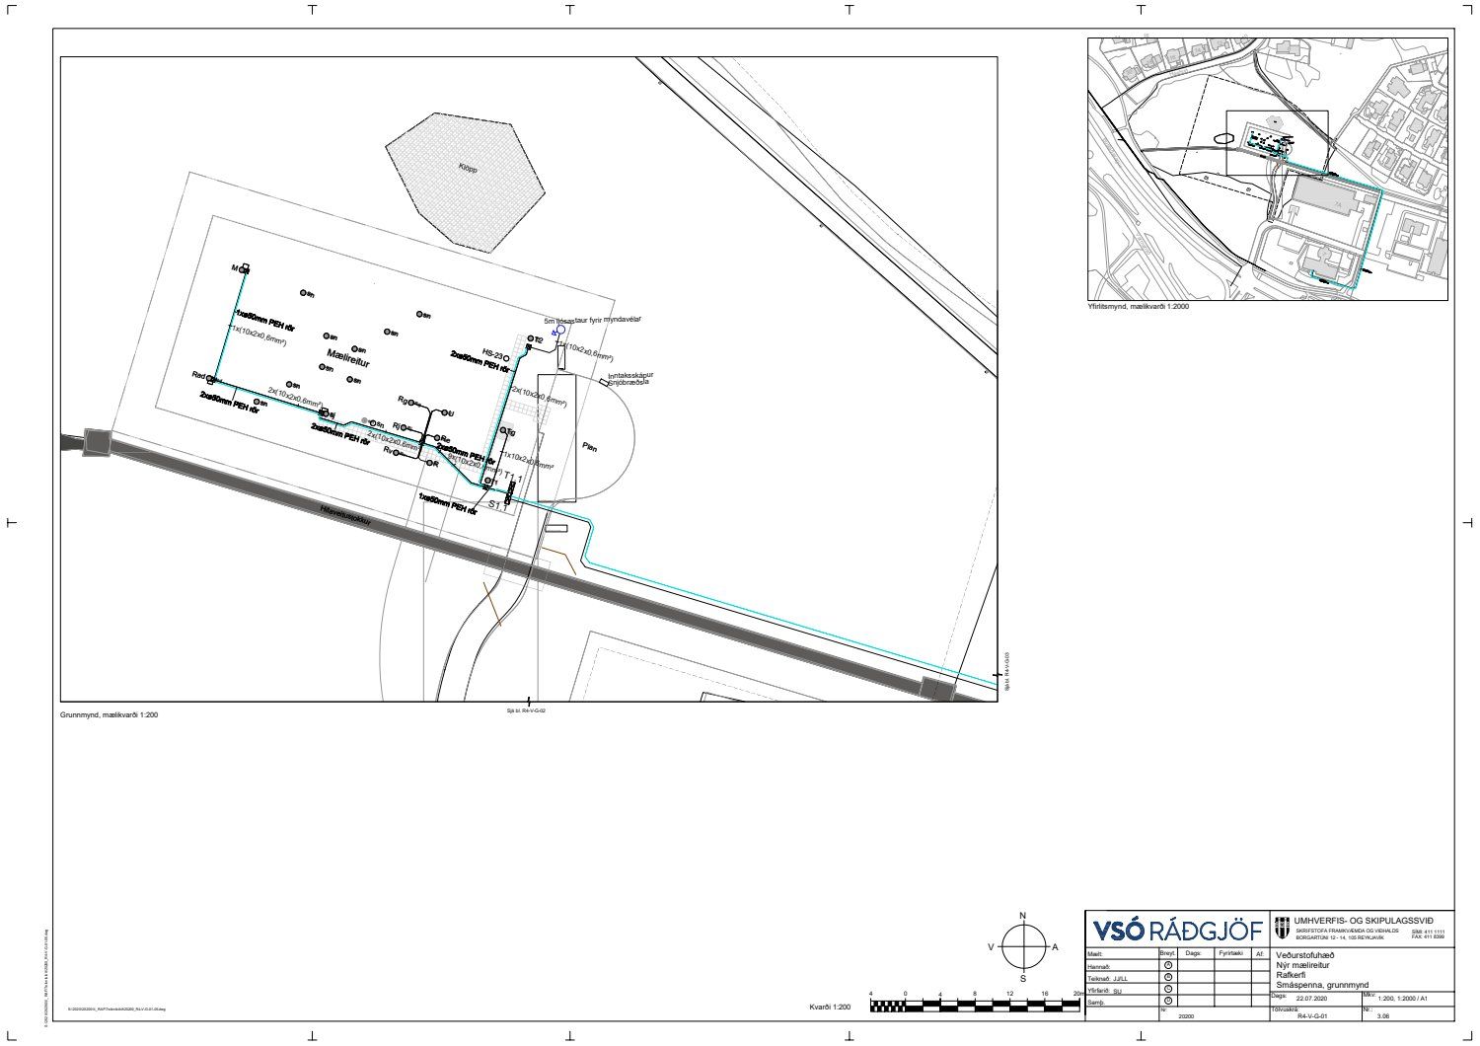
Task: Click the drawing number R4-V-G-01 field
Action: [x=1312, y=1014]
